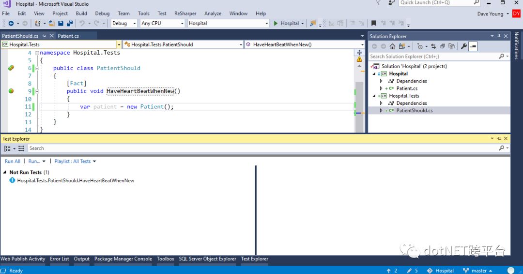The image size is (523, 274).
Task: Switch to the Patient.cs editor tab
Action: (68, 36)
